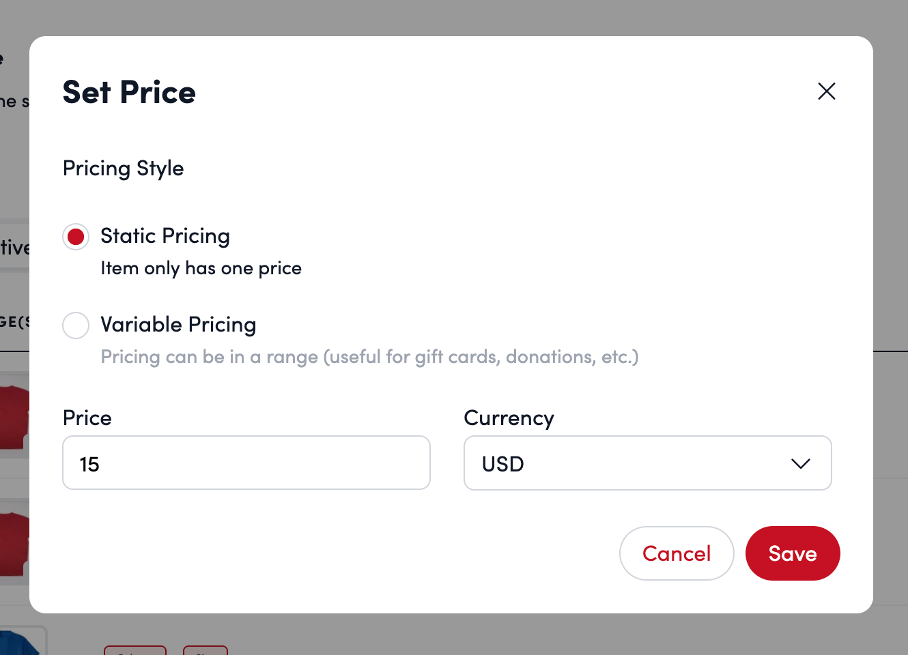Close the Set Price dialog with X
The image size is (908, 655).
tap(826, 91)
